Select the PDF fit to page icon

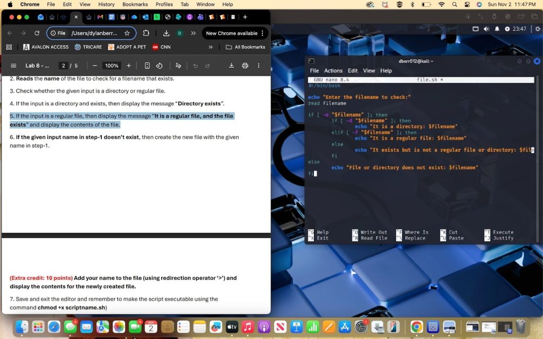tap(147, 66)
